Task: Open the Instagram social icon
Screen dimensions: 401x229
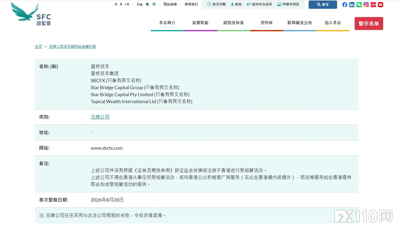Action: point(366,5)
